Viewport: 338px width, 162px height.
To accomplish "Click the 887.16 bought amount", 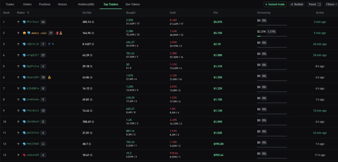I will (x=130, y=131).
